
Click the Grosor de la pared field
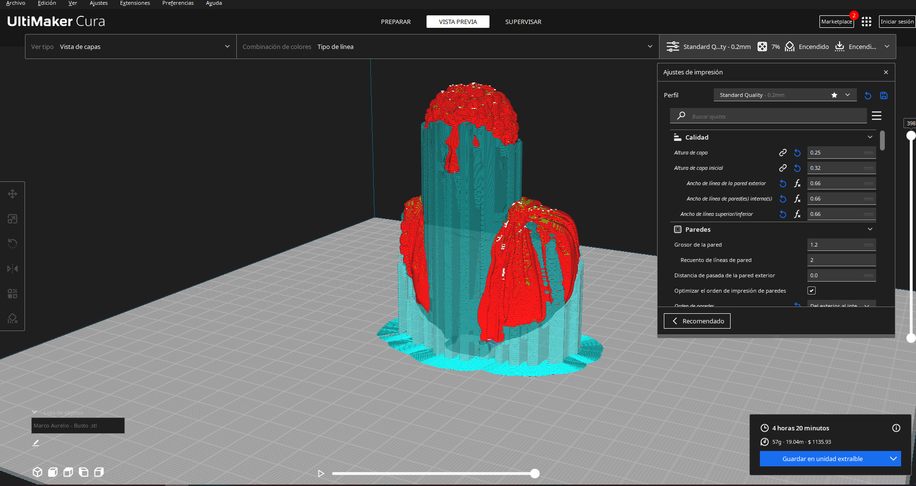click(842, 245)
